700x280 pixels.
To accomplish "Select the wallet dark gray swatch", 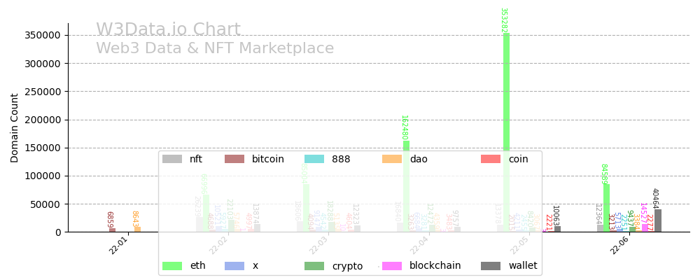I will pyautogui.click(x=490, y=266).
